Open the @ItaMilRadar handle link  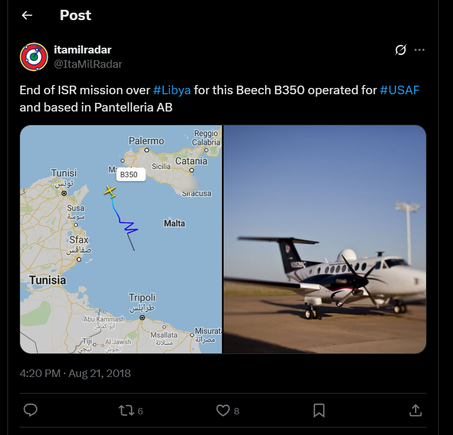(88, 64)
